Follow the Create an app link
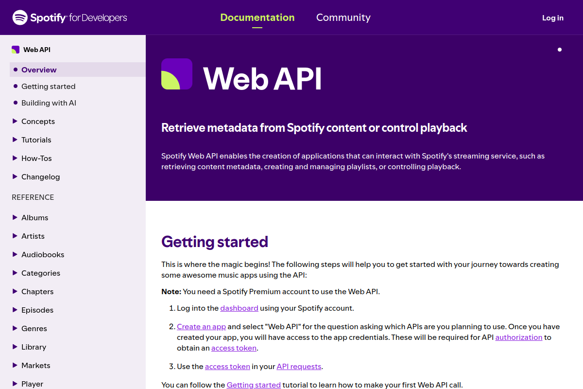 click(201, 326)
